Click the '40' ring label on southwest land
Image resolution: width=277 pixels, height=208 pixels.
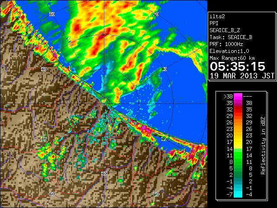[44, 139]
